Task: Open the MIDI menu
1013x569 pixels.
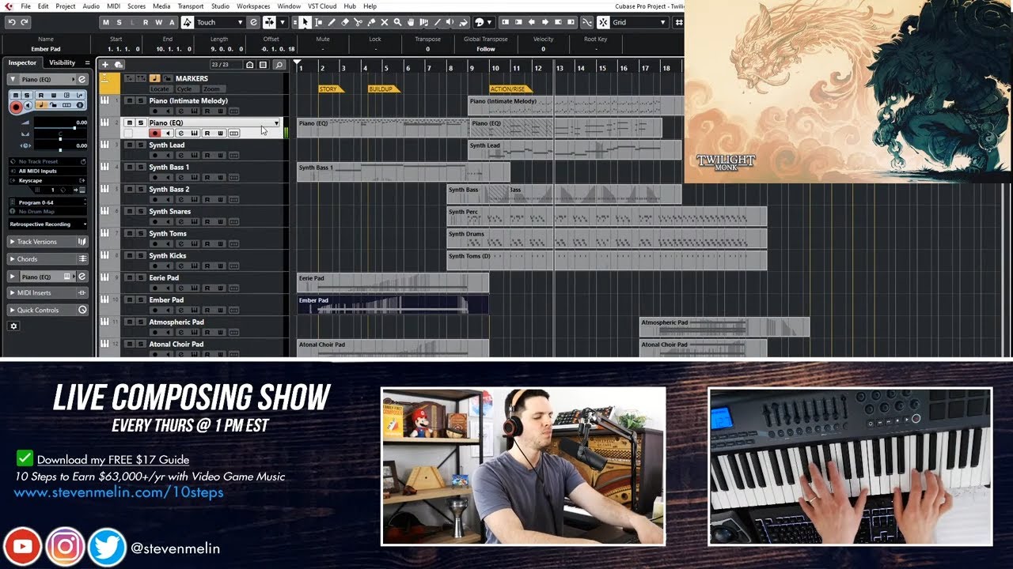Action: tap(113, 6)
